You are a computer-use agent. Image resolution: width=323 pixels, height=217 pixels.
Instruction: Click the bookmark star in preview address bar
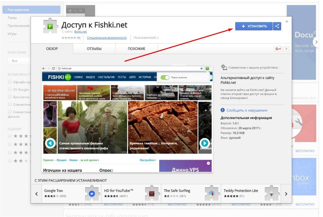202,68
